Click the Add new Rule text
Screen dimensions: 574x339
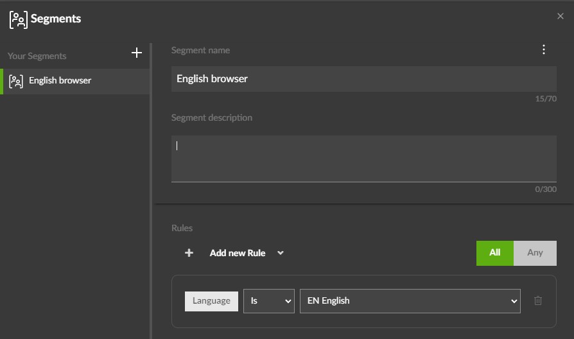(237, 253)
